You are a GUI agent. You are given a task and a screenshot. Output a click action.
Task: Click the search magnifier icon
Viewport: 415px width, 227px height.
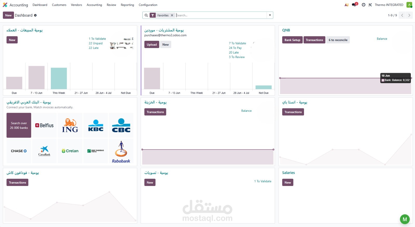click(146, 15)
